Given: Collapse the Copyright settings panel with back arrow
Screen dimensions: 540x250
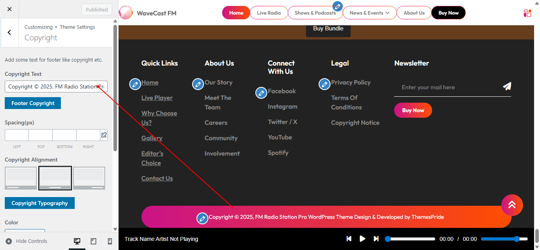Looking at the screenshot, I should pyautogui.click(x=9, y=33).
